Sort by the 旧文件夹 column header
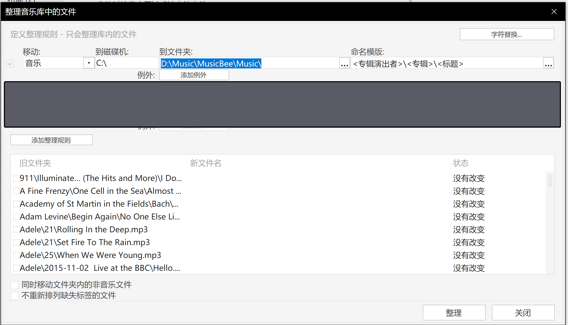 point(35,163)
